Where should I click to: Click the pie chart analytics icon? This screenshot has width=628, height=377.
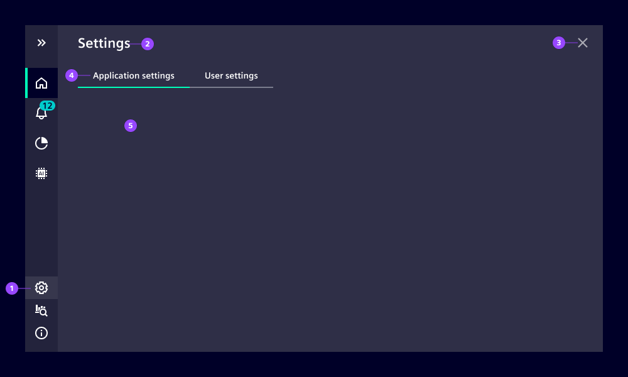(41, 143)
